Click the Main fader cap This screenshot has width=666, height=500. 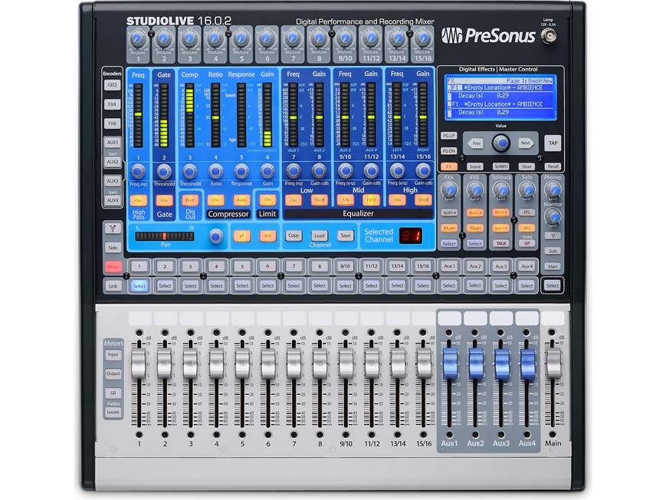pos(553,363)
